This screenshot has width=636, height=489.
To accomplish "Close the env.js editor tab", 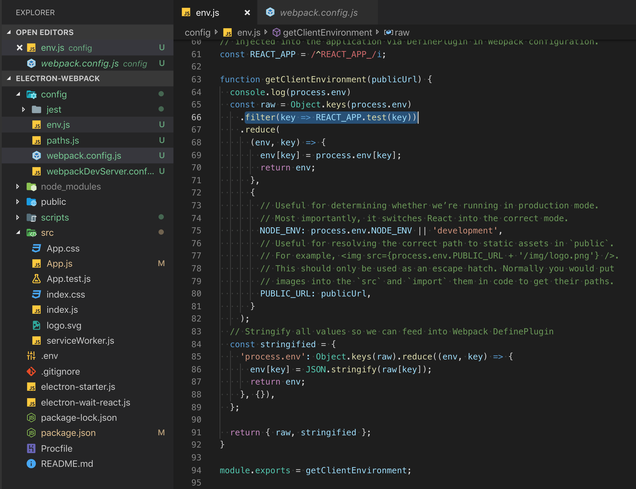I will [247, 13].
